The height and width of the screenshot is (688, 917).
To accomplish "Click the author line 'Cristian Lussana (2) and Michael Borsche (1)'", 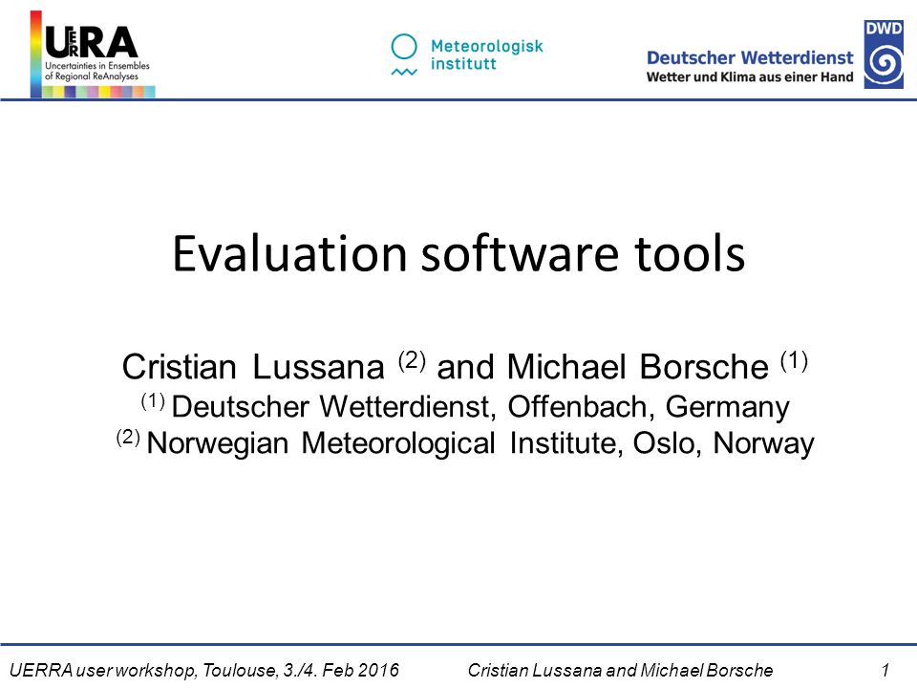I will [465, 366].
